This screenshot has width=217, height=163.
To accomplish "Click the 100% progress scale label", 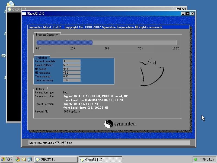I will (x=176, y=48).
